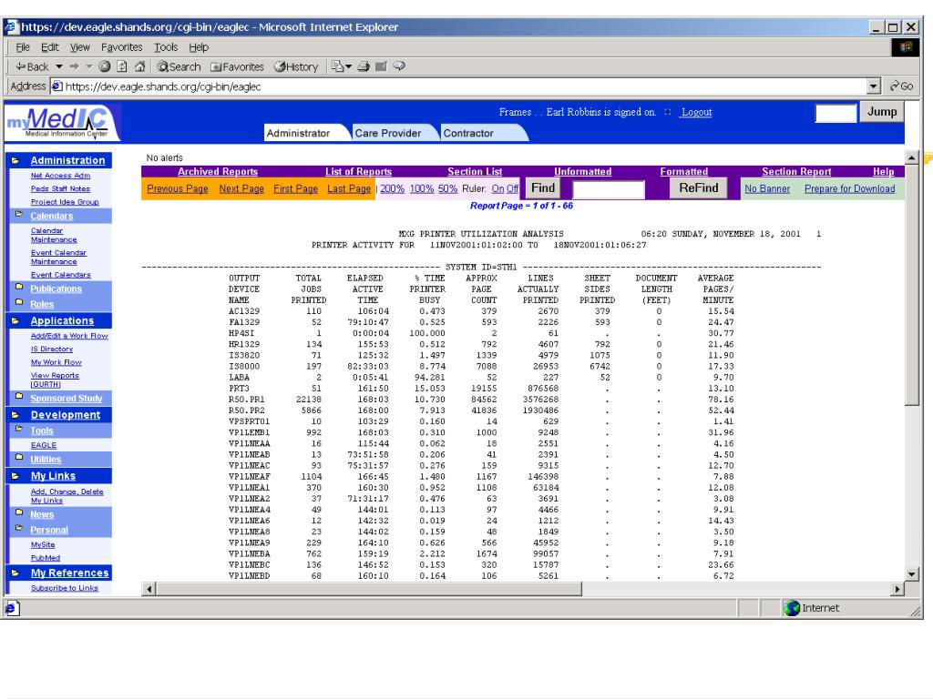Open the History toolbar button

coord(296,66)
